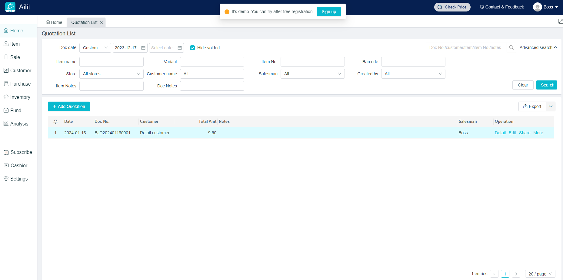
Task: Click the fullscreen expand icon at top right
Action: (560, 21)
